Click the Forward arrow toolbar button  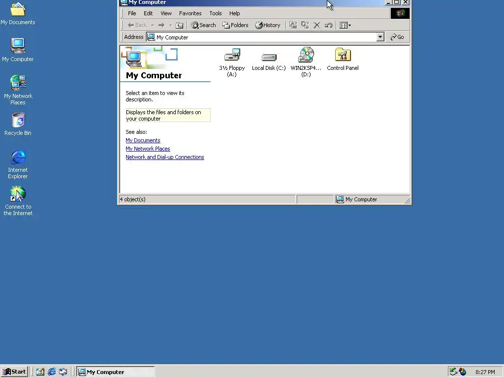161,25
